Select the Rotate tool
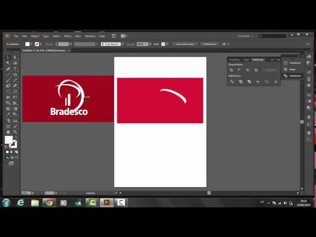Viewport: 316px width, 237px height. click(x=8, y=91)
